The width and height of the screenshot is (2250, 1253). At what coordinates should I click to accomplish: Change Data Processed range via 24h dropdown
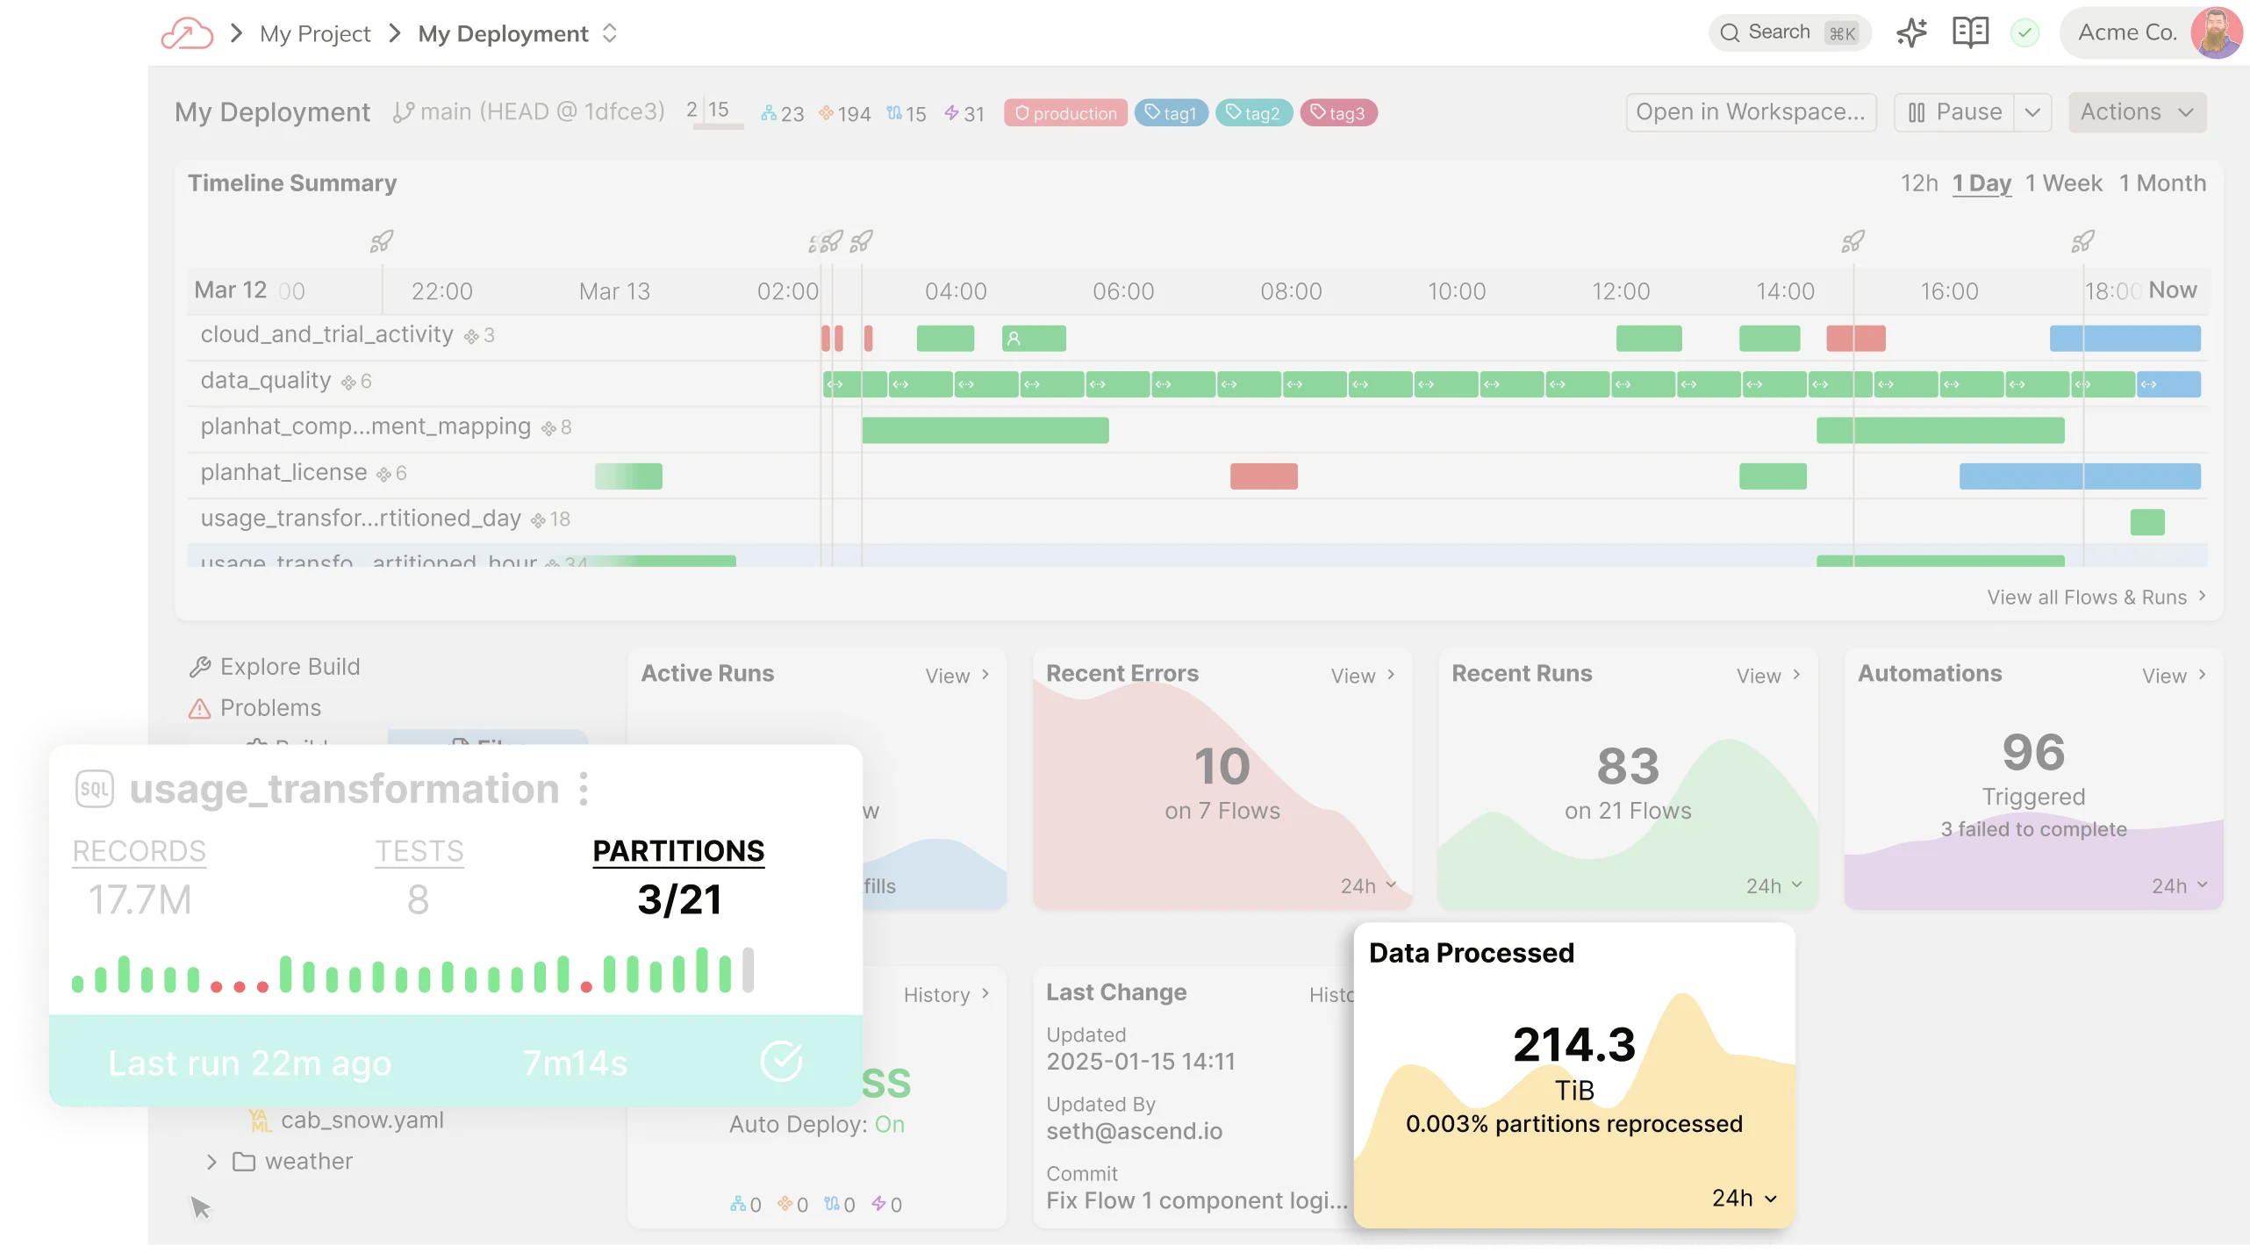[x=1742, y=1197]
